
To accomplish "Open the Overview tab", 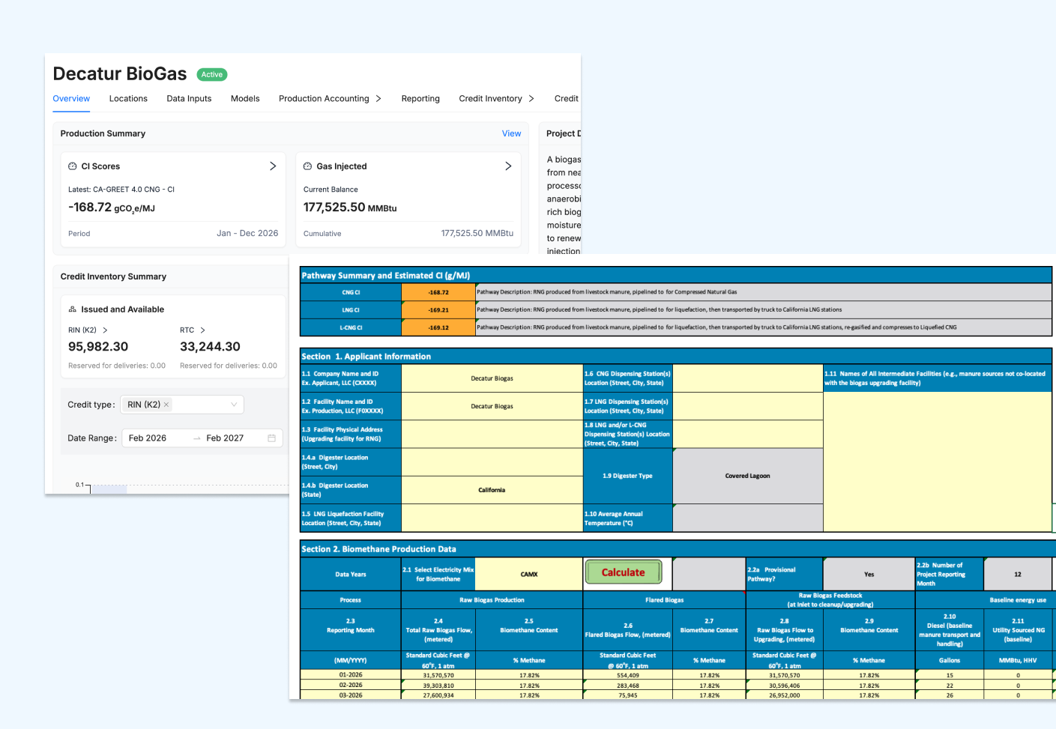I will 71,98.
